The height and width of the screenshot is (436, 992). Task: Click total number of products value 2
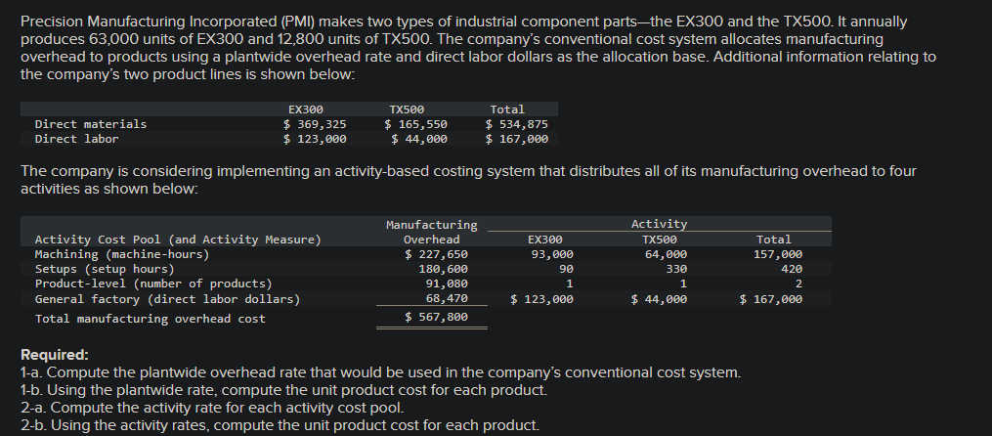click(x=799, y=283)
